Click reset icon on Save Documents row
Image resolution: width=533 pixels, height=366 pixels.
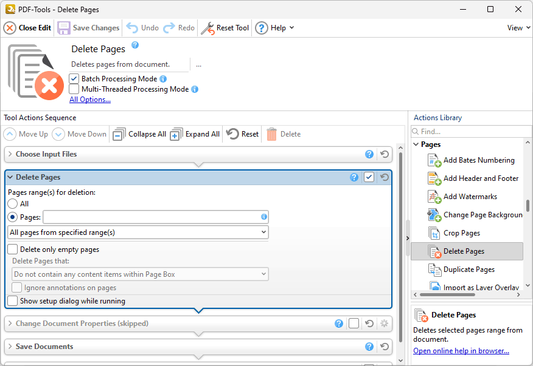point(385,347)
